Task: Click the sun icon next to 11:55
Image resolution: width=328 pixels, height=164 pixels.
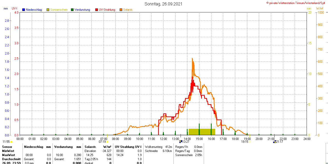Action: (x=12, y=142)
